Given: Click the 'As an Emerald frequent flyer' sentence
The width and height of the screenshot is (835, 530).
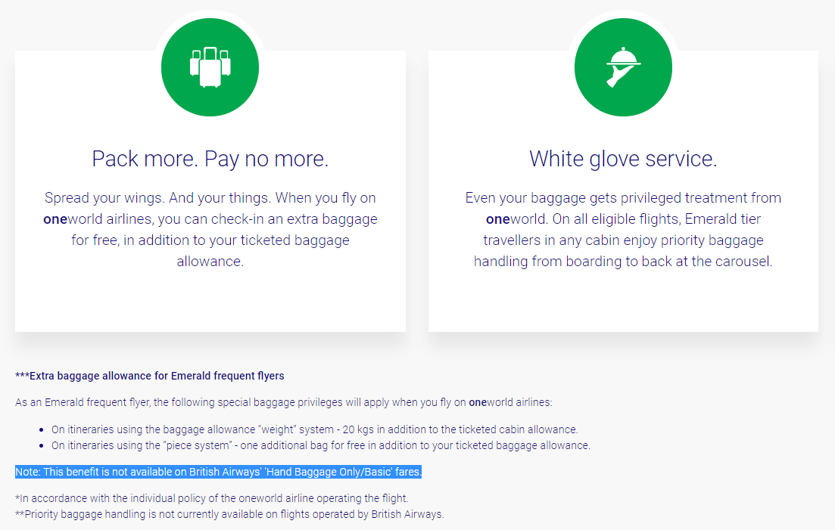Looking at the screenshot, I should pos(283,402).
